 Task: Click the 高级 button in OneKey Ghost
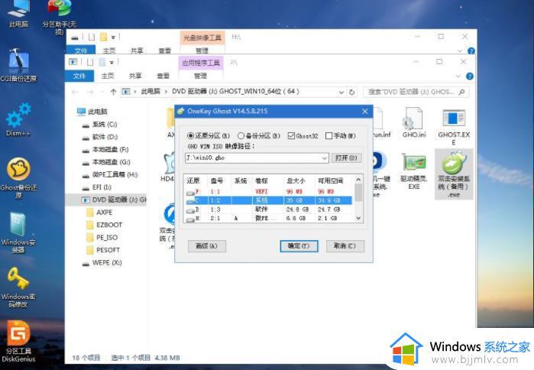tap(207, 245)
